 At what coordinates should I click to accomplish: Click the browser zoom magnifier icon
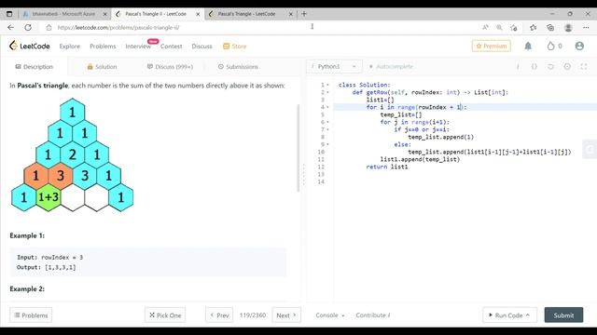499,27
